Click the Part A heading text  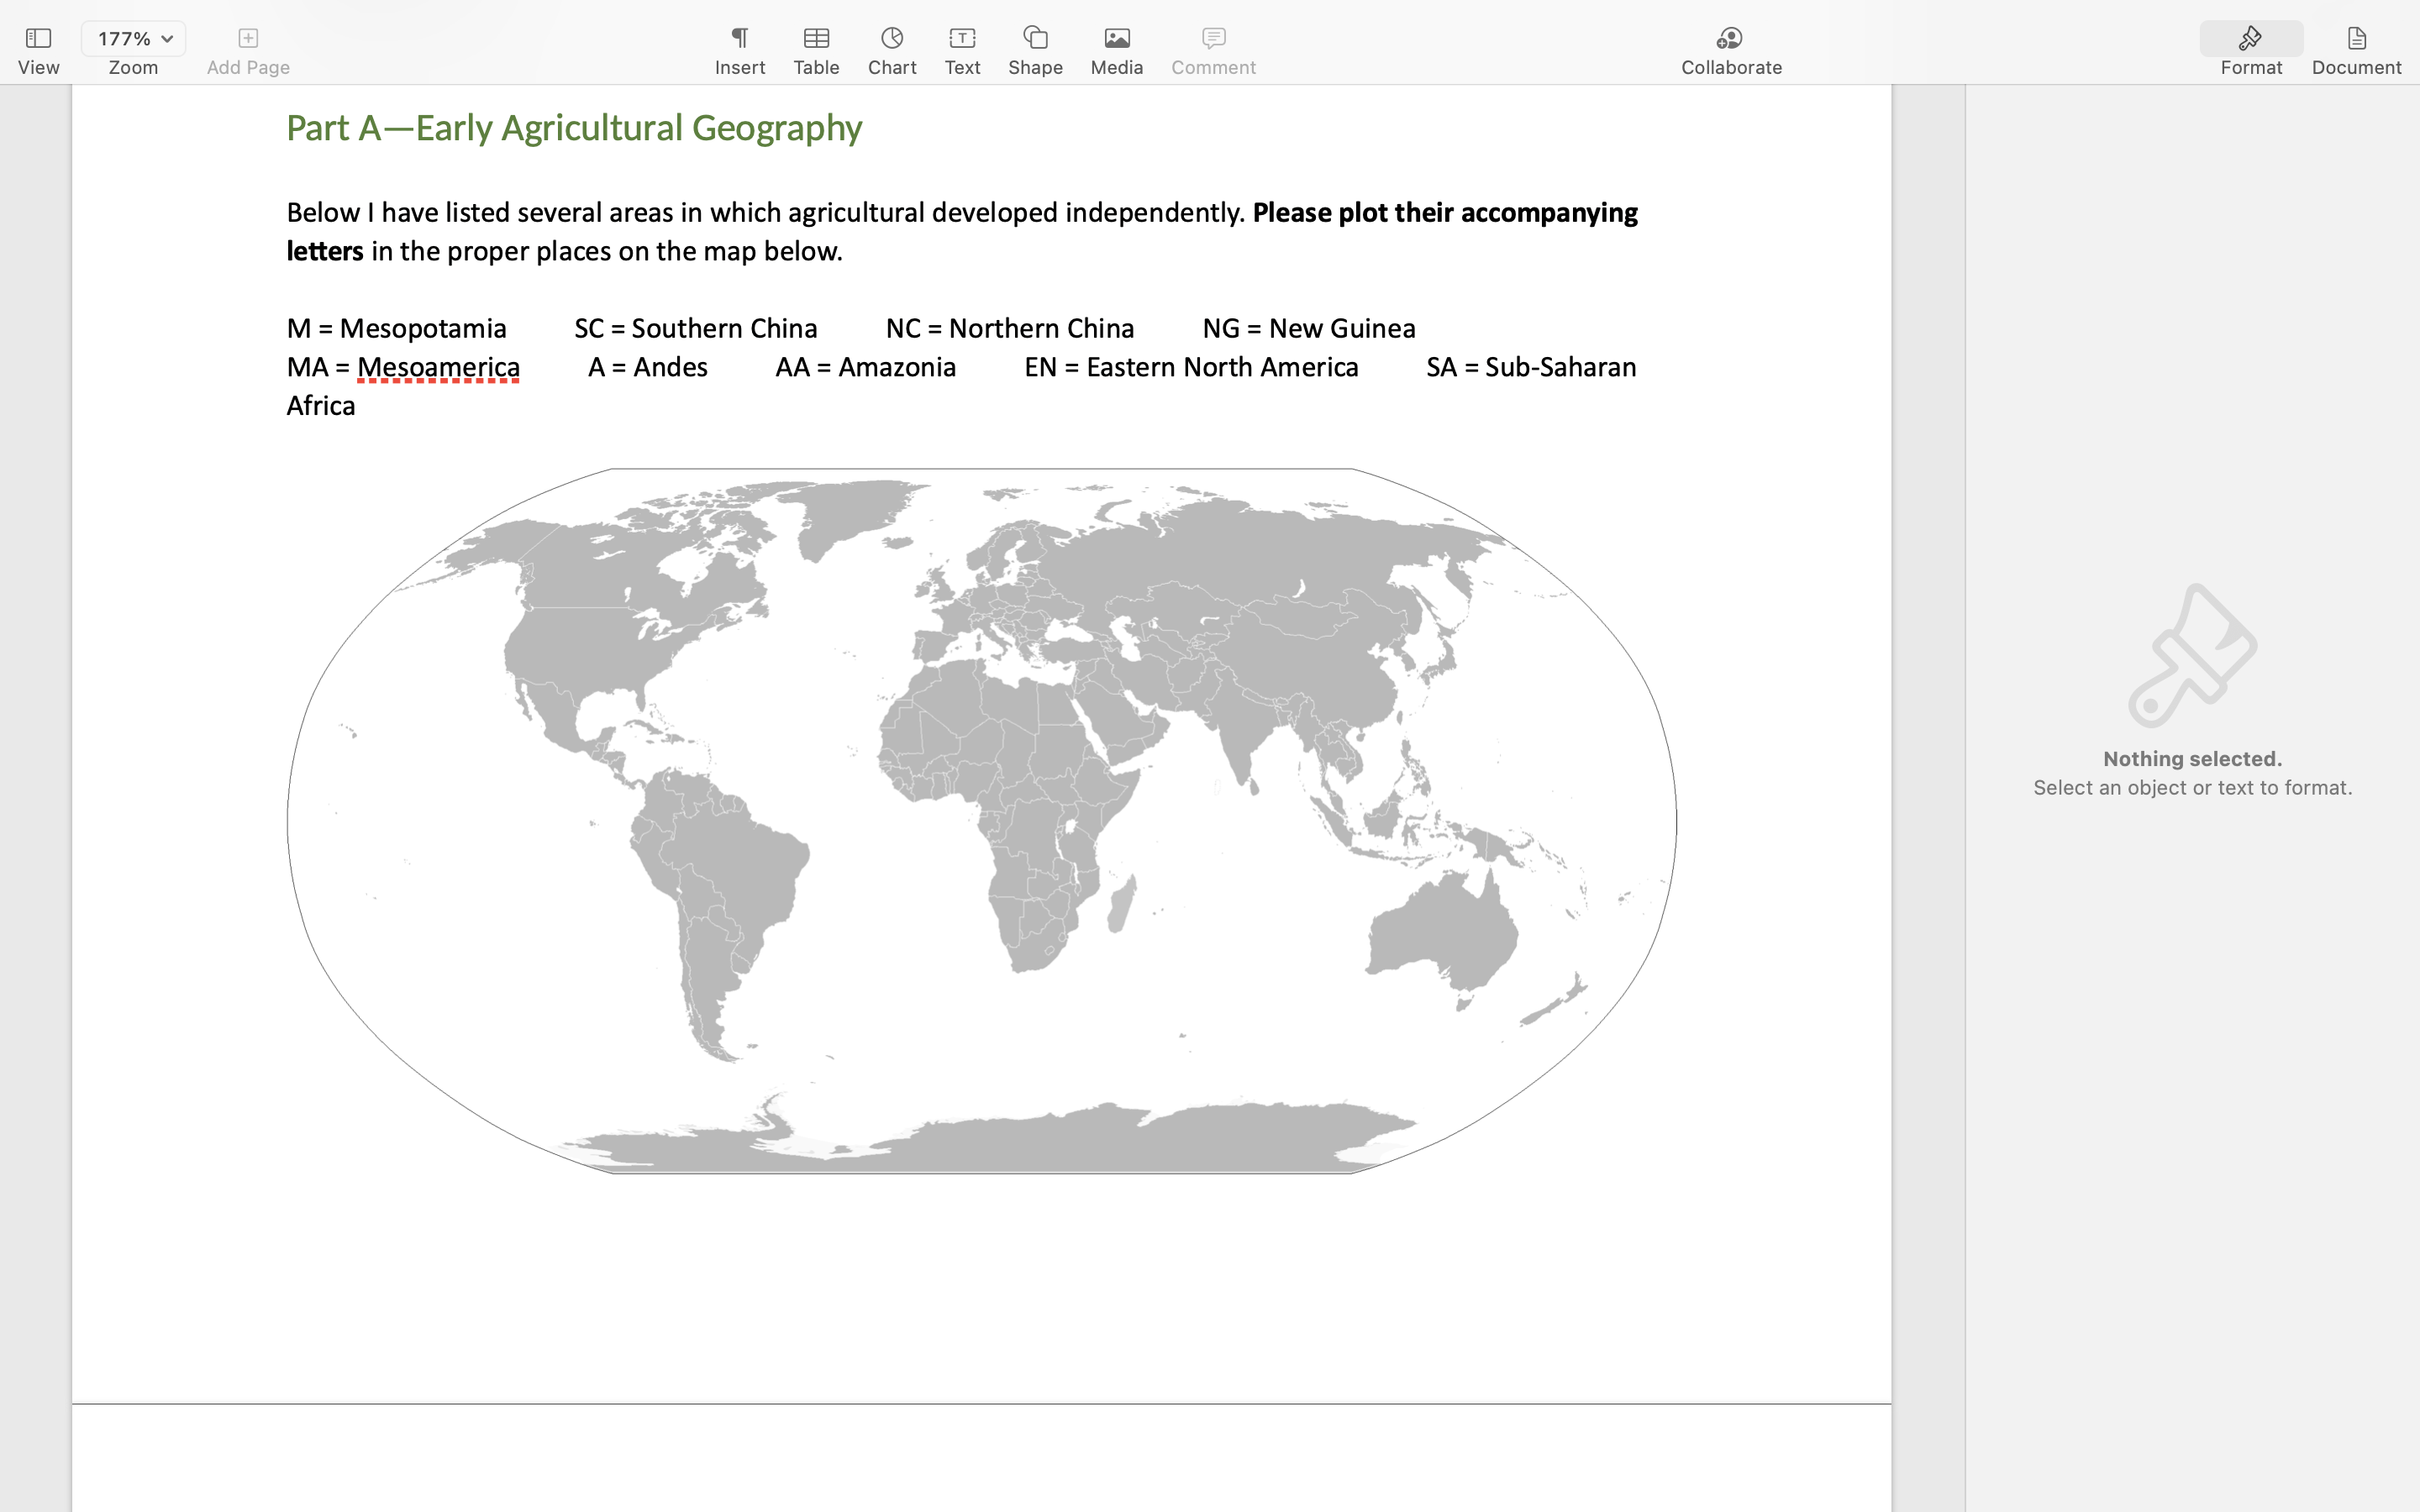(x=574, y=128)
